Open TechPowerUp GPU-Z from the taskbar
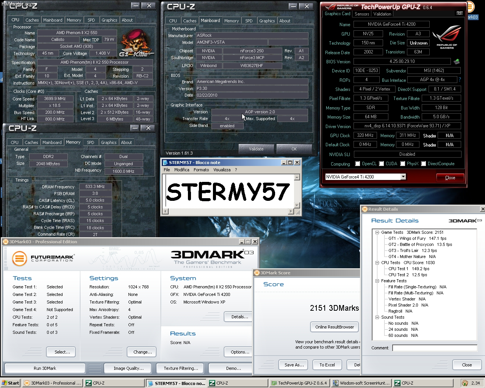Image resolution: width=485 pixels, height=388 pixels. [x=299, y=383]
